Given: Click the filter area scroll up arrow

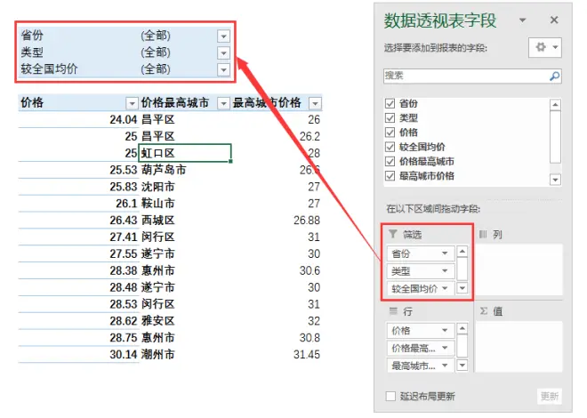Looking at the screenshot, I should point(462,252).
